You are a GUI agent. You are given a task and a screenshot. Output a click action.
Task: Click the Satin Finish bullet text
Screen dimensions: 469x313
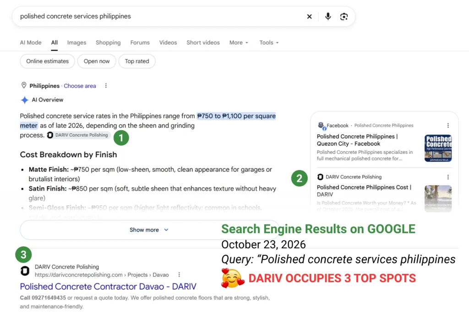coord(152,193)
